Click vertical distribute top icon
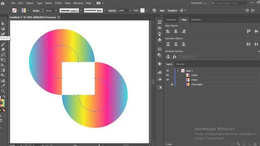This screenshot has height=146, width=260. [168, 44]
